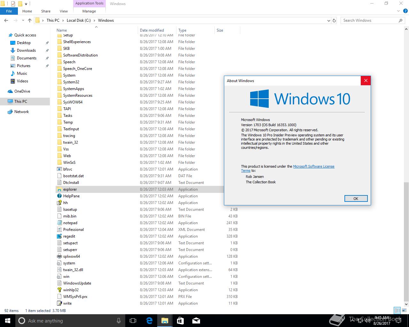The image size is (409, 327).
Task: Open Downloads in navigation pane
Action: (26, 50)
